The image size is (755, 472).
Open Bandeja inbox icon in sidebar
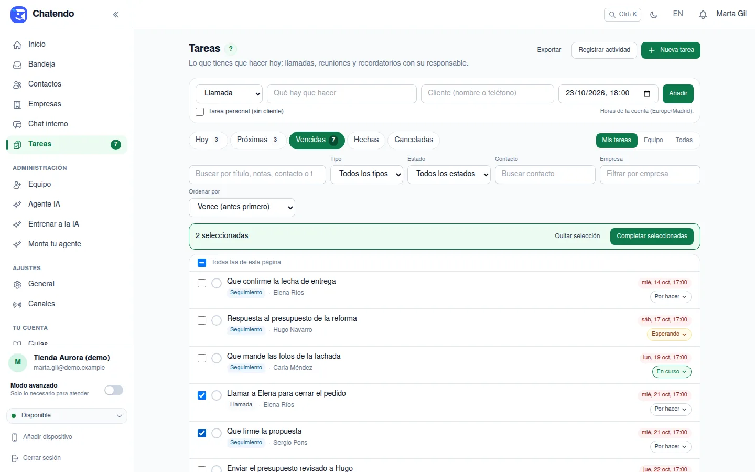(17, 65)
